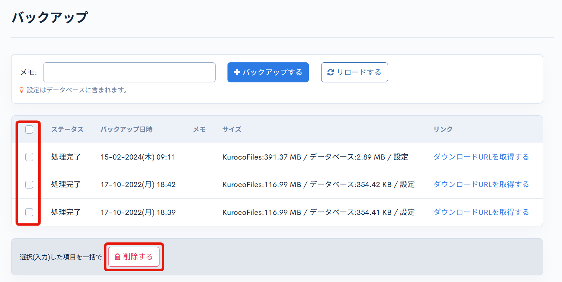Click the refresh icon inside リロードする button
562x282 pixels.
click(x=329, y=72)
